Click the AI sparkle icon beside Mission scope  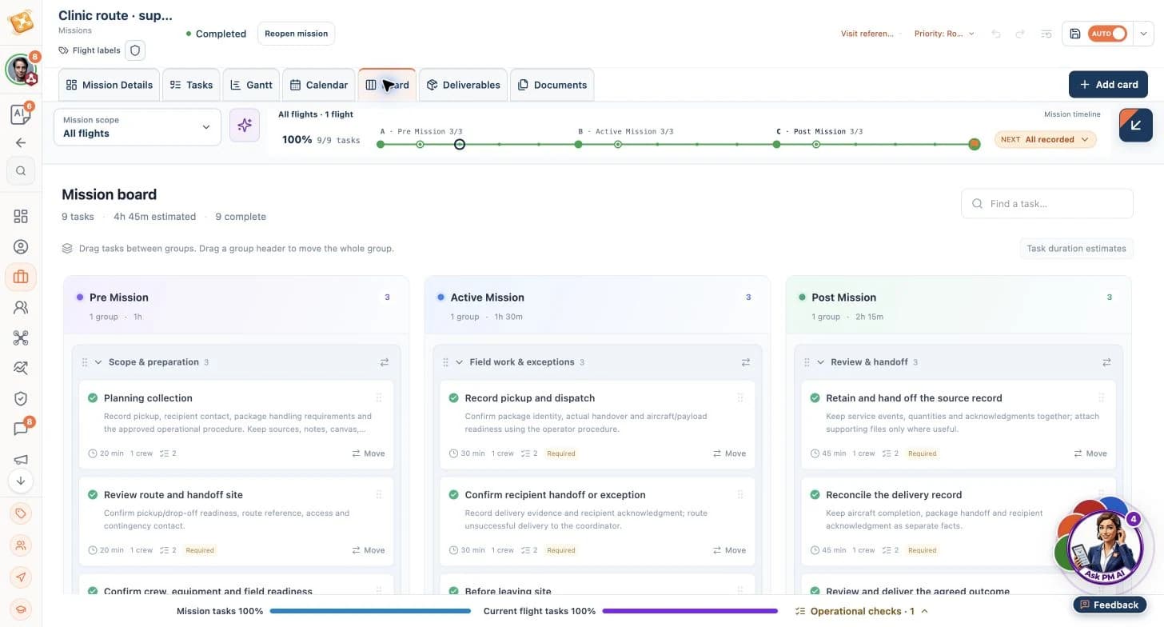coord(245,126)
